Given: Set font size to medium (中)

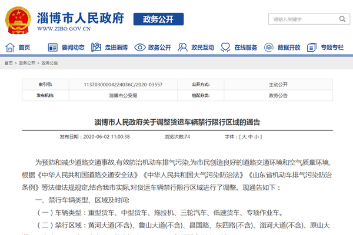Looking at the screenshot, I should pyautogui.click(x=251, y=136).
